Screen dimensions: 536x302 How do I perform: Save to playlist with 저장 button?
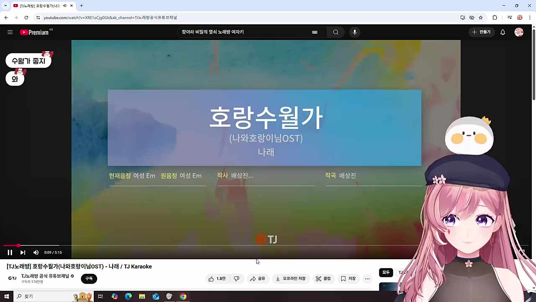[348, 279]
